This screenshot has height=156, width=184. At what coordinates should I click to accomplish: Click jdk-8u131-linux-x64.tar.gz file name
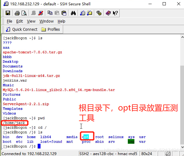click(31, 76)
